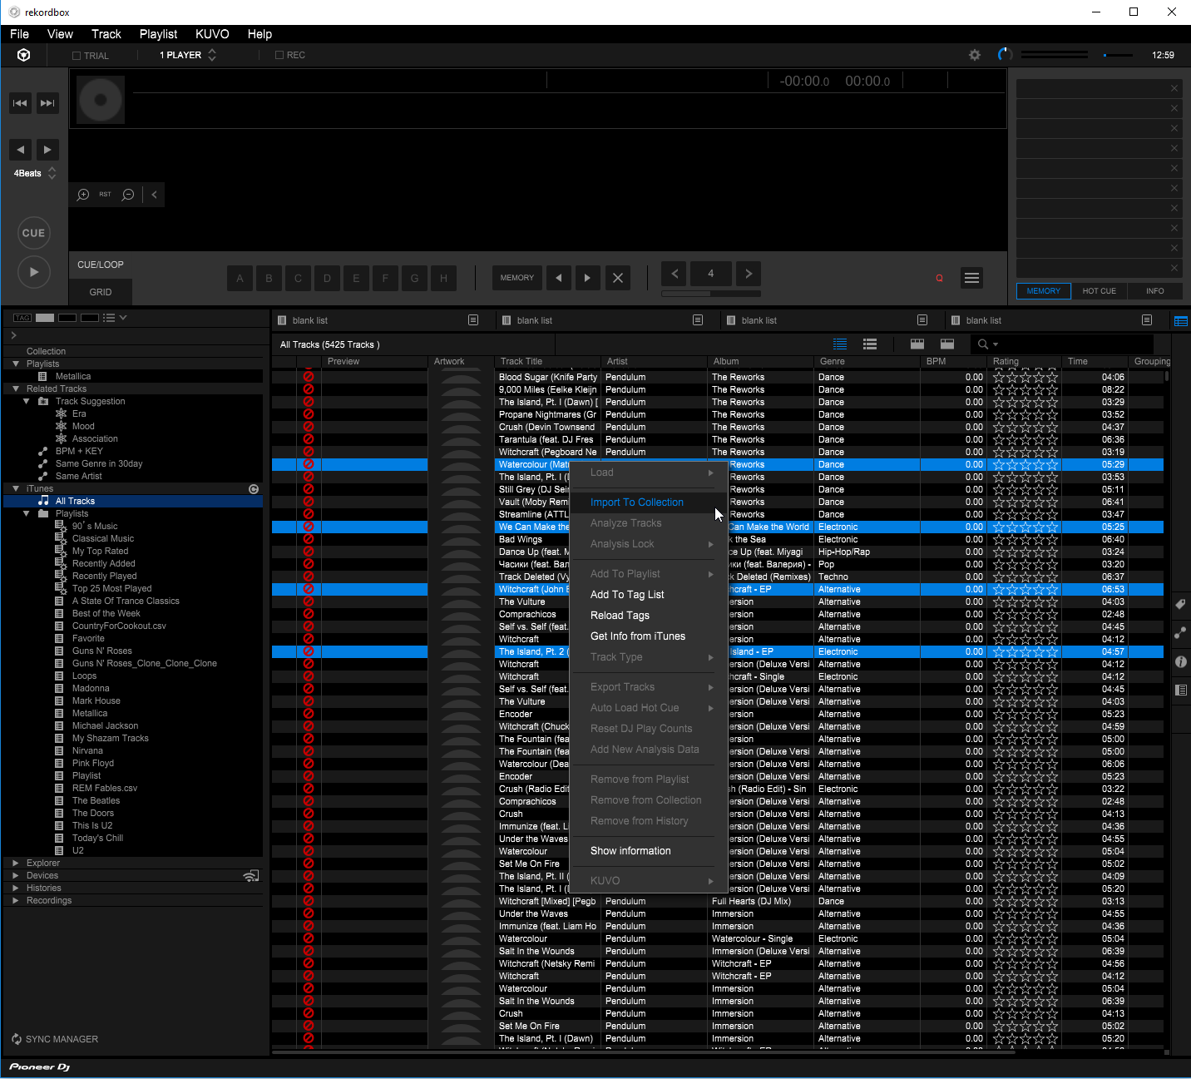Select the Pink Floyd playlist
Image resolution: width=1191 pixels, height=1079 pixels.
[93, 763]
